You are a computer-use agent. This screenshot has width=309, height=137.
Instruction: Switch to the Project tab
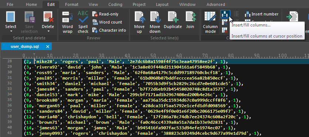point(139,4)
